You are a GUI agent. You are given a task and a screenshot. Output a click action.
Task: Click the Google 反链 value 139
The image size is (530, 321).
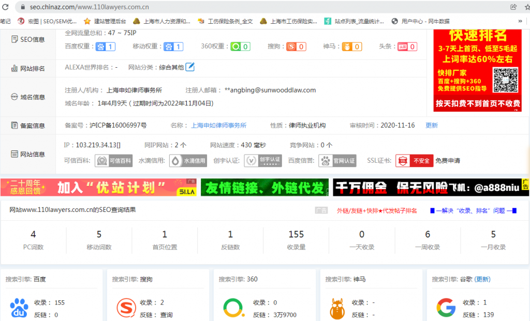click(x=488, y=315)
